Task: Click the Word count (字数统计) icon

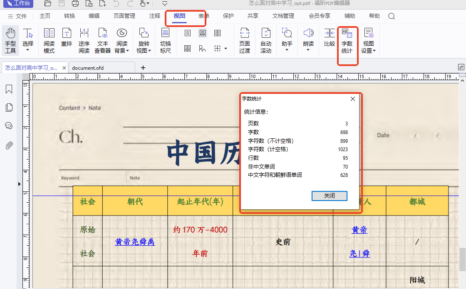Action: coord(347,41)
